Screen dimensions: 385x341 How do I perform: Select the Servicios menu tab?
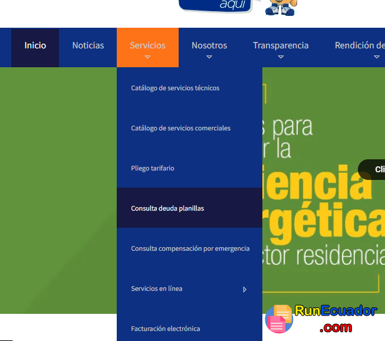click(x=147, y=47)
